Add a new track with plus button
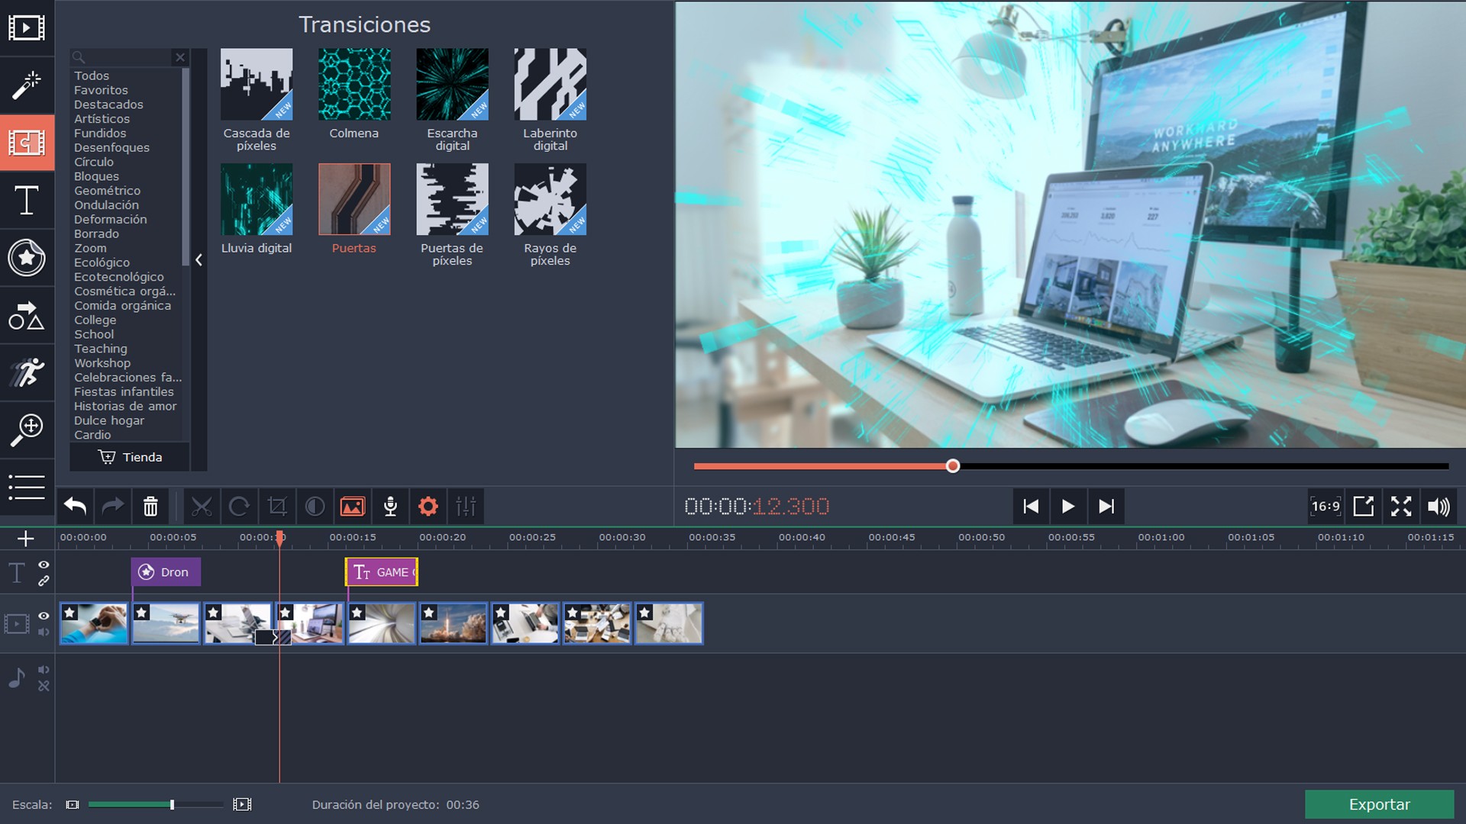The height and width of the screenshot is (824, 1466). (26, 539)
